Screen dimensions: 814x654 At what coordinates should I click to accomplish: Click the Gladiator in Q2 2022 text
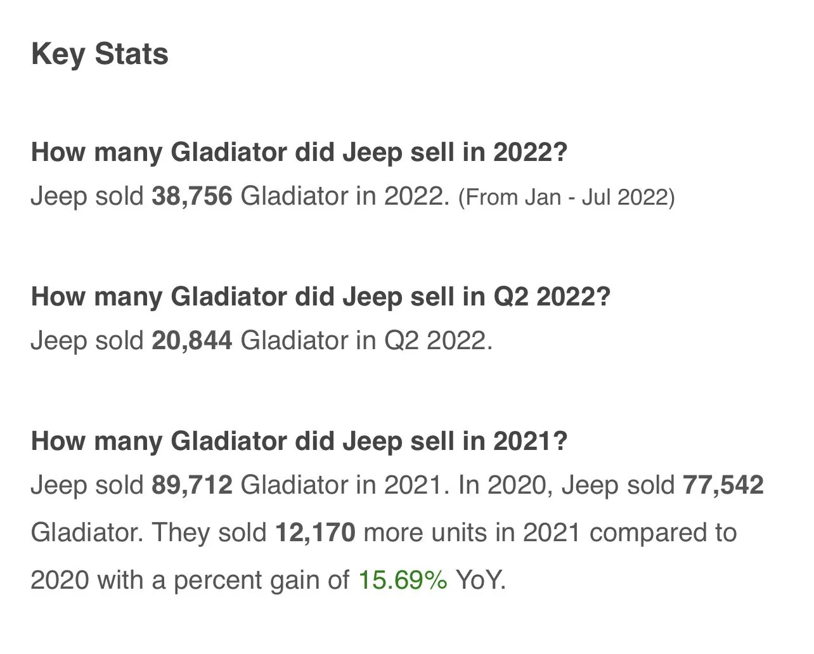(x=366, y=340)
